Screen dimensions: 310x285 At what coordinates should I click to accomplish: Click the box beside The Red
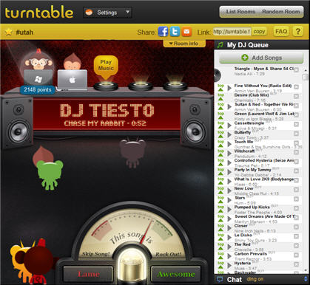[296, 245]
